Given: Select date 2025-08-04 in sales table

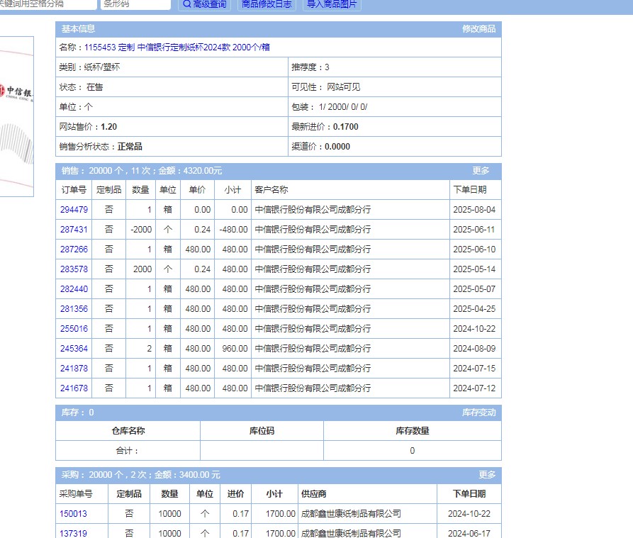Looking at the screenshot, I should tap(474, 210).
